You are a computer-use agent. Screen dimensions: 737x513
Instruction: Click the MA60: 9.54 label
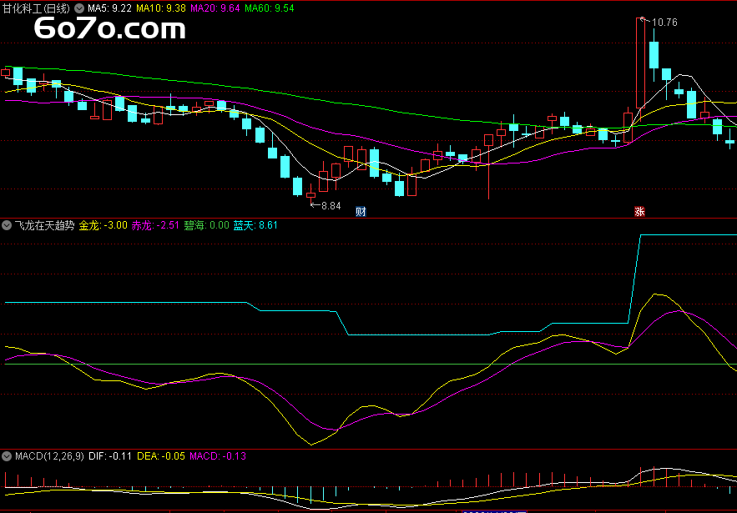[270, 8]
